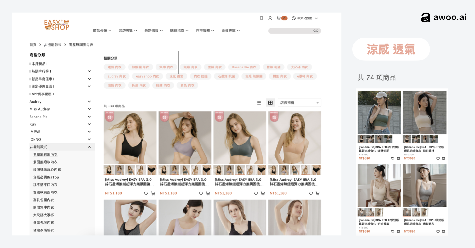Image resolution: width=475 pixels, height=248 pixels.
Task: Select the e罩杯 內衣 category tag
Action: (x=305, y=76)
